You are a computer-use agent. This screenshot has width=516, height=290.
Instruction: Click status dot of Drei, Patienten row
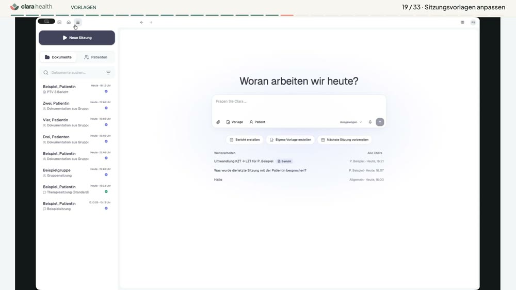pyautogui.click(x=106, y=141)
